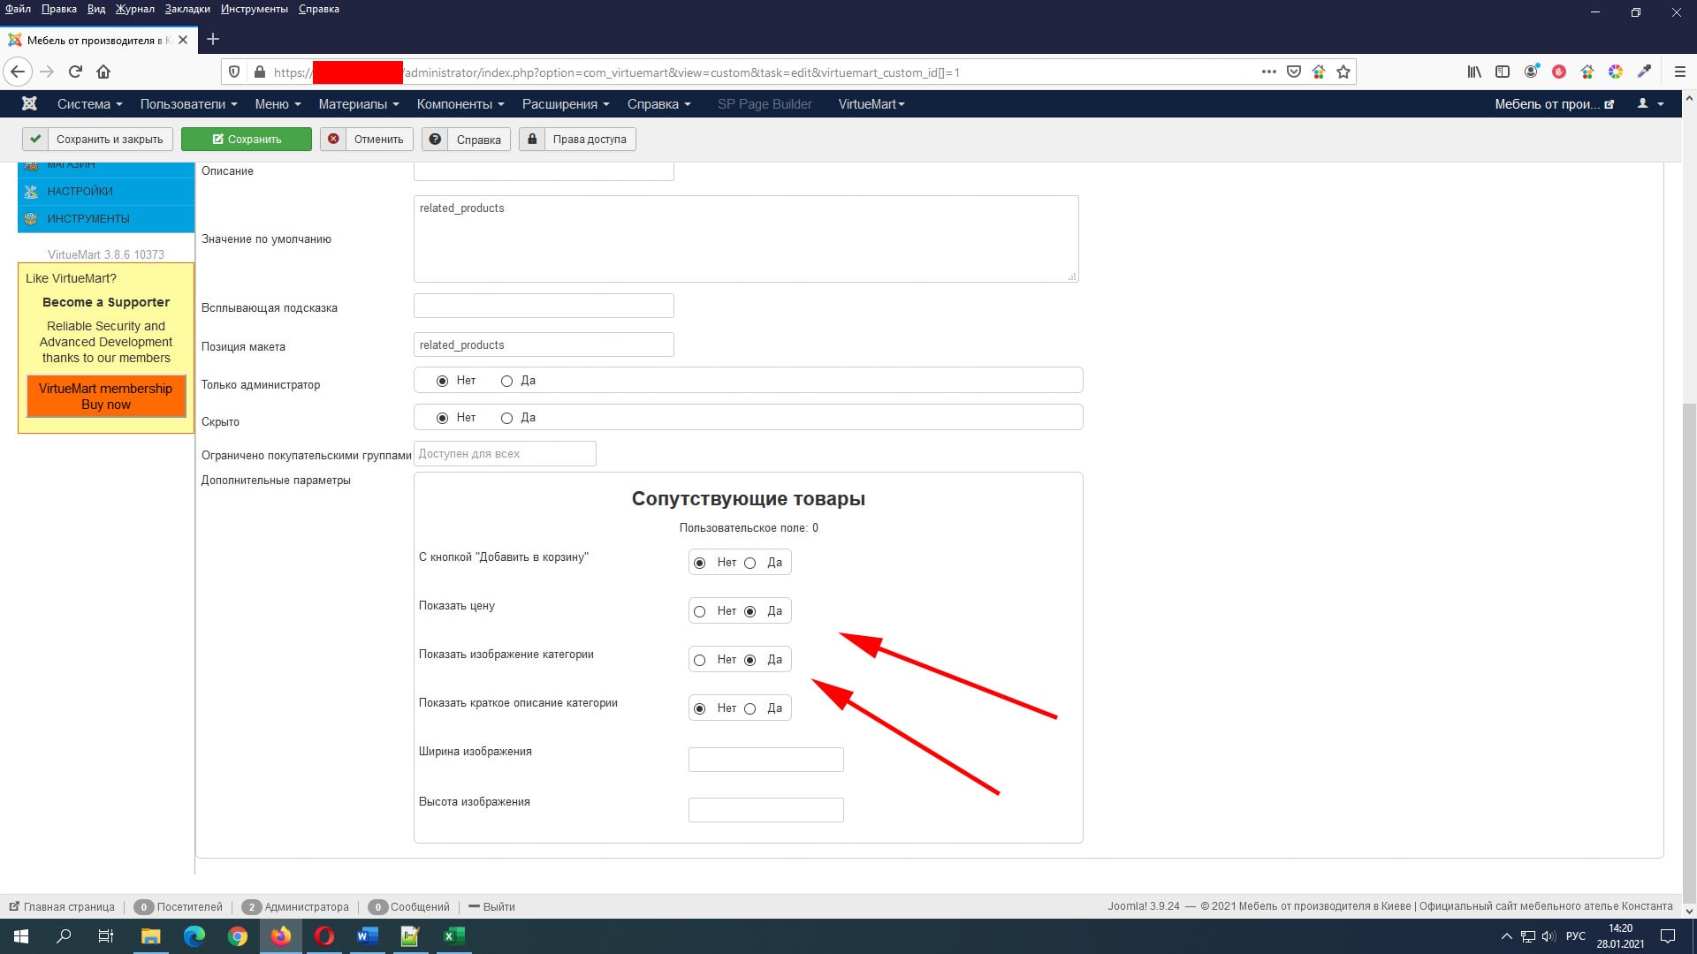Expand the Пользователи menu
This screenshot has height=954, width=1697.
[188, 104]
